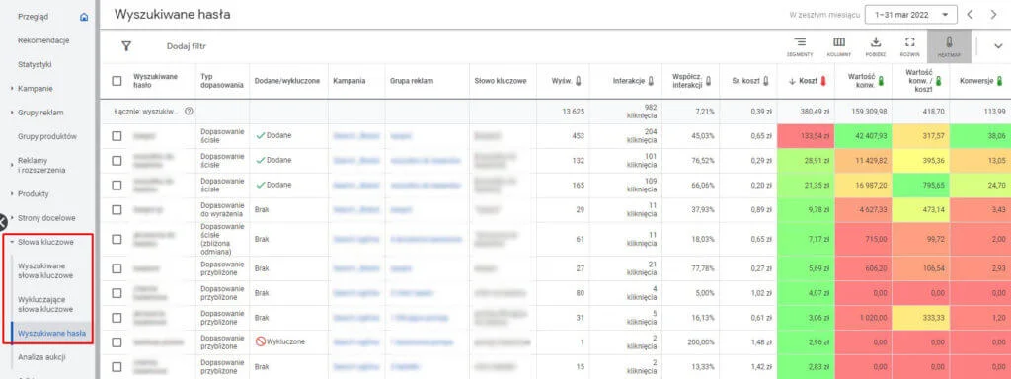The height and width of the screenshot is (379, 1011).
Task: Tick checkbox of the 7,17 zł row
Action: point(117,239)
